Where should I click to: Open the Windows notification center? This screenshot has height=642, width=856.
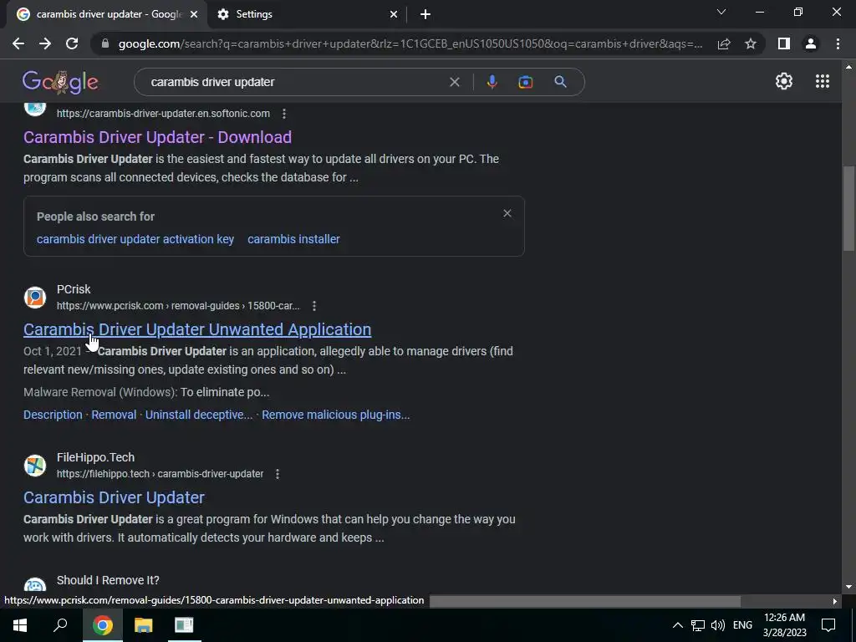pyautogui.click(x=828, y=625)
